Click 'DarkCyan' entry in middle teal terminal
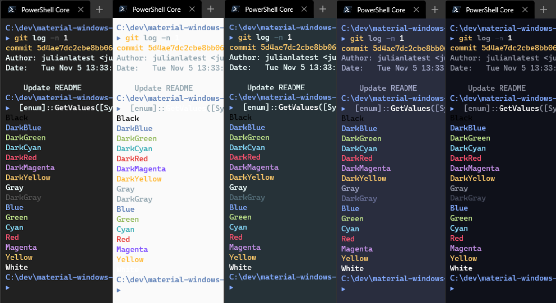The image size is (556, 303). tap(247, 147)
